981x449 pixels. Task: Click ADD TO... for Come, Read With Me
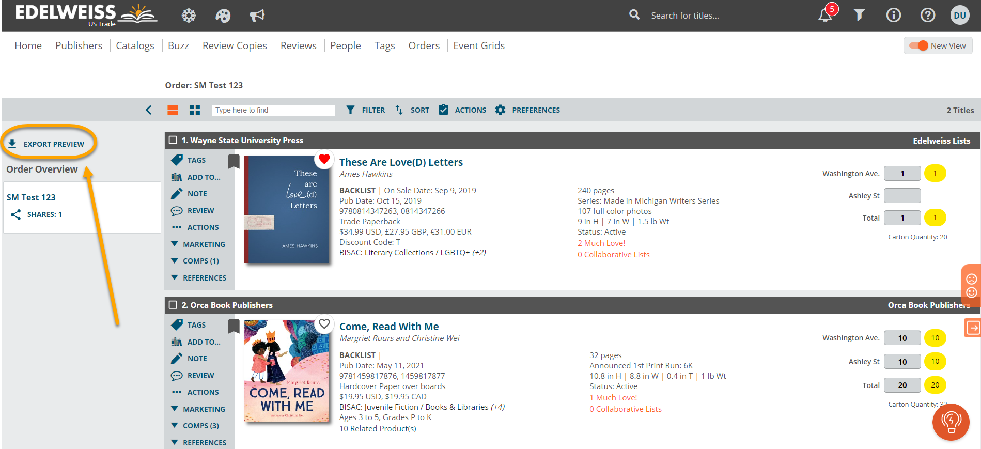[196, 342]
